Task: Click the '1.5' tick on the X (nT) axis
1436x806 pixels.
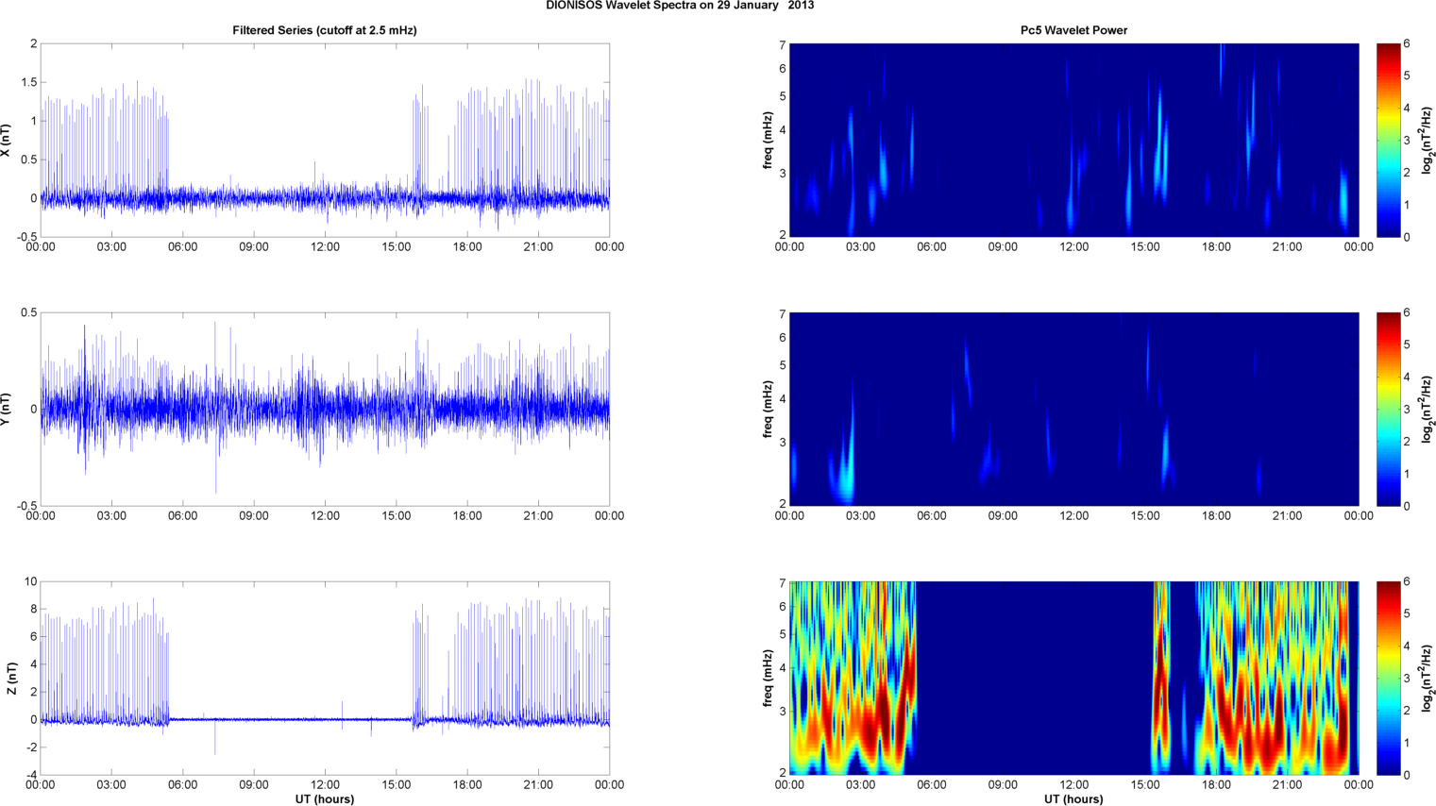Action: point(29,82)
